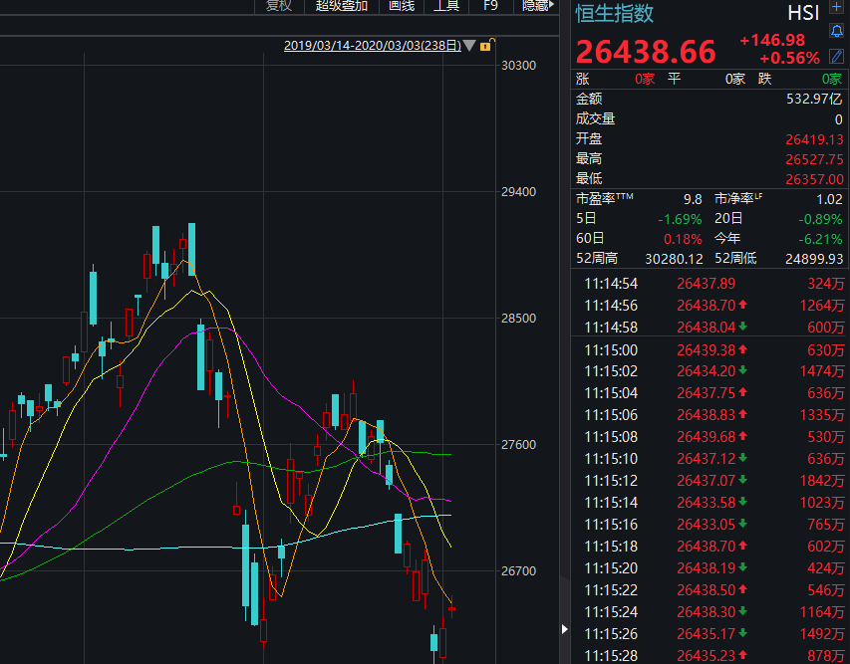Toggle the yellow lock icon next to date range
This screenshot has height=664, width=850.
click(x=485, y=46)
